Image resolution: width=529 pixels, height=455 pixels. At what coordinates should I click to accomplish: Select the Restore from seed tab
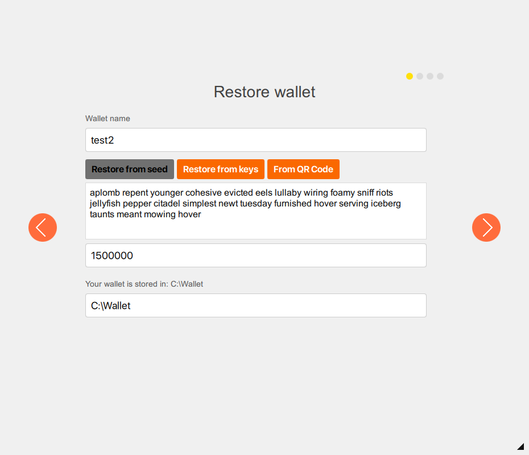pyautogui.click(x=129, y=169)
